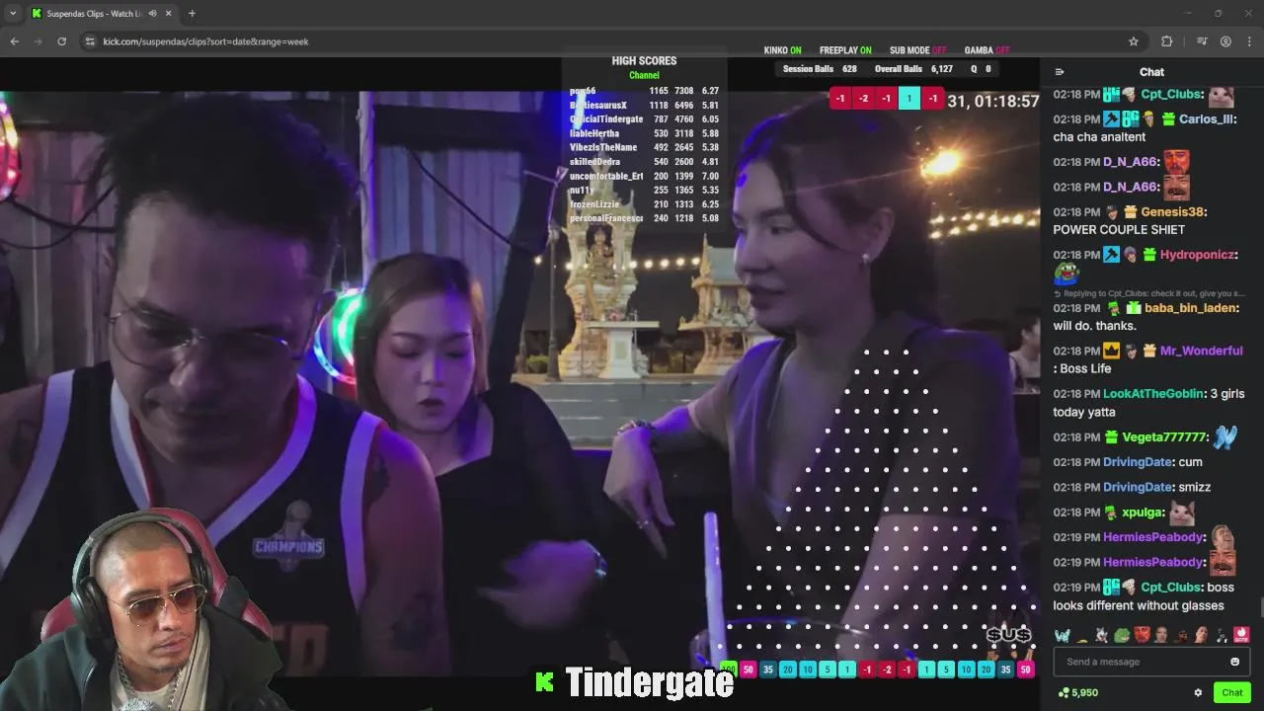Click the 'cha cha analtent' message
This screenshot has height=711, width=1264.
[1099, 137]
